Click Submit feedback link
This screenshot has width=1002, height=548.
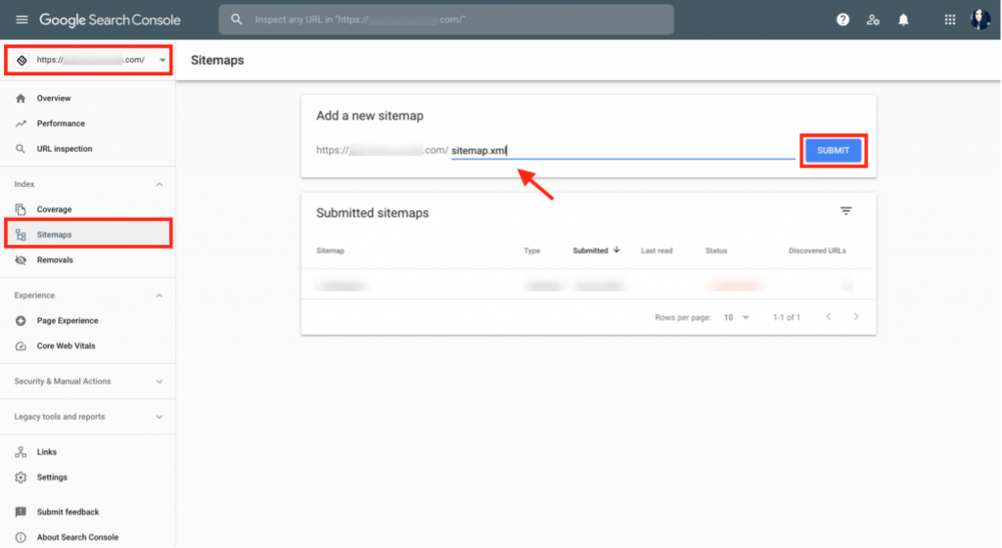tap(68, 512)
